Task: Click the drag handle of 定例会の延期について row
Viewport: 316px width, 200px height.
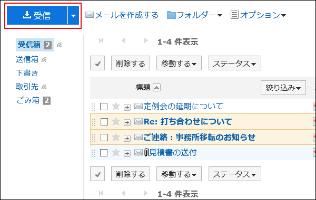Action: pos(93,107)
